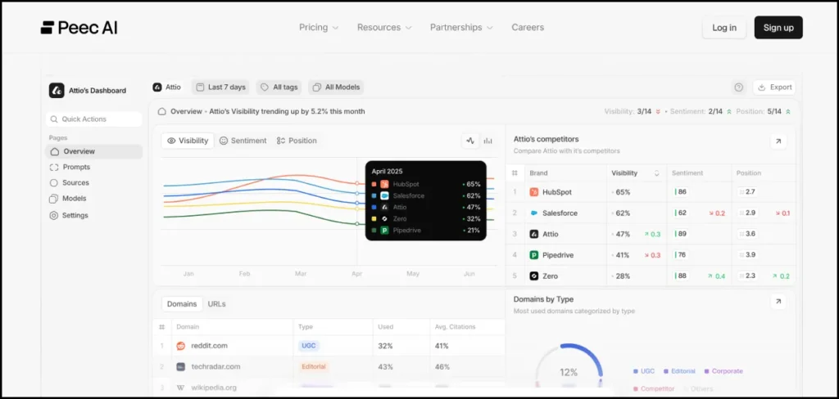The height and width of the screenshot is (399, 839).
Task: Switch to the Position chart tab
Action: [297, 141]
